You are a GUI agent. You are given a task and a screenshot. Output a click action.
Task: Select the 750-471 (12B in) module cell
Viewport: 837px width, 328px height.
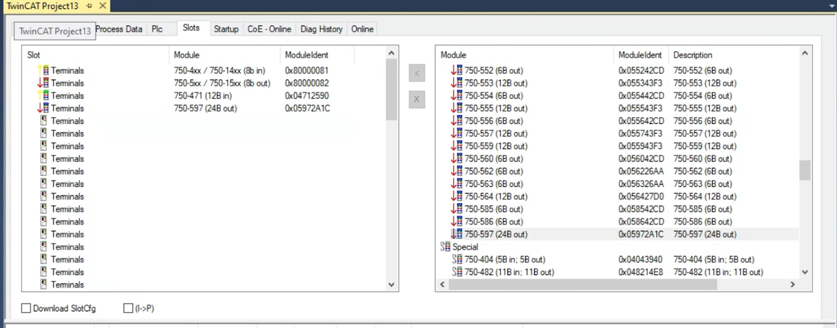tap(203, 95)
